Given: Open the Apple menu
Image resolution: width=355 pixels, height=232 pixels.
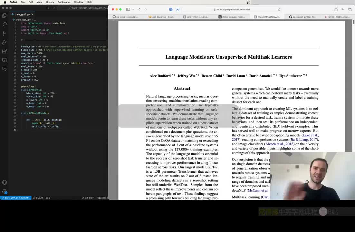Looking at the screenshot, I should (x=5, y=2).
